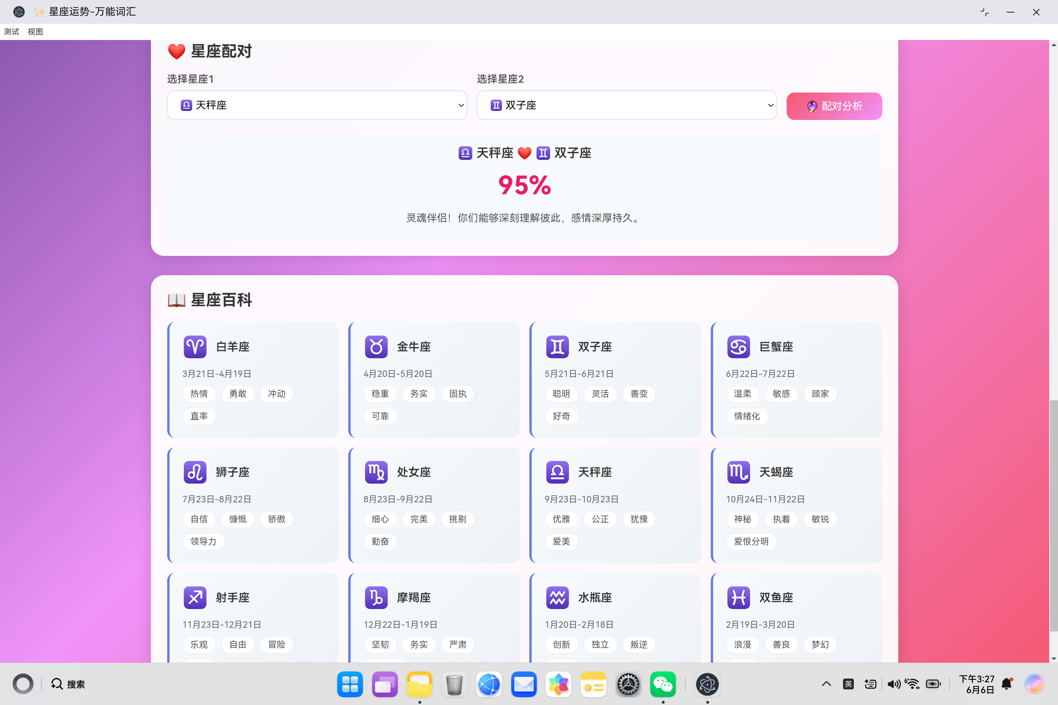Click the volume speaker icon in the tray
1058x705 pixels.
click(893, 684)
